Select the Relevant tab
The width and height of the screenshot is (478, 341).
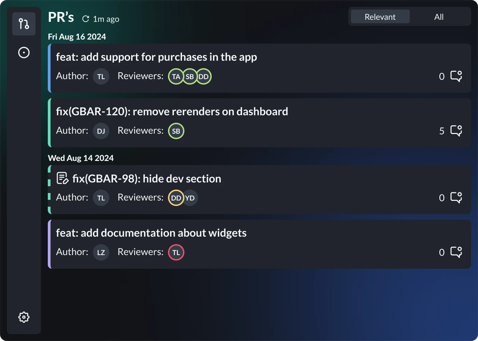click(x=380, y=16)
